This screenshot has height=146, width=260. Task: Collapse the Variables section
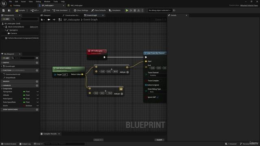pyautogui.click(x=2, y=86)
